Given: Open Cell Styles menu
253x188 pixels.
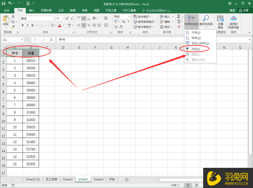Looking at the screenshot, I should pyautogui.click(x=143, y=27).
